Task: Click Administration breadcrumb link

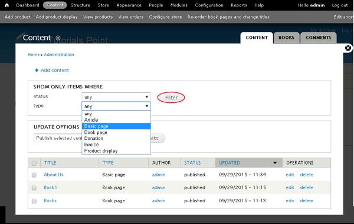Action: pyautogui.click(x=58, y=55)
